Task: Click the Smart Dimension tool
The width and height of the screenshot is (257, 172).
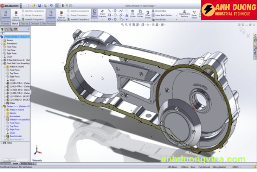Action: click(102, 14)
